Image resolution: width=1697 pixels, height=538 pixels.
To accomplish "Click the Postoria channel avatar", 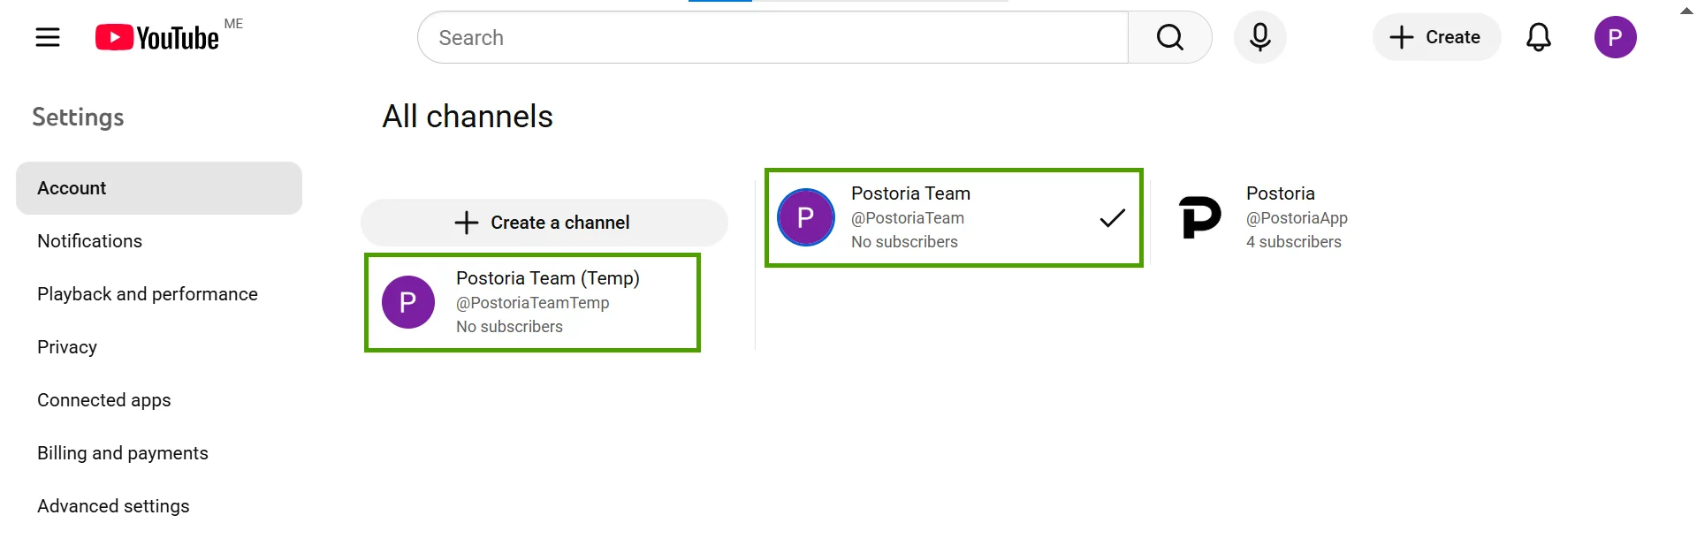I will click(1199, 217).
